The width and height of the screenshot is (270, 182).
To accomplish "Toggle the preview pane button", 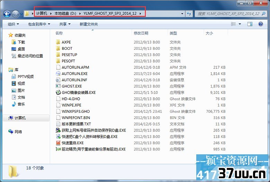I will click(x=250, y=24).
